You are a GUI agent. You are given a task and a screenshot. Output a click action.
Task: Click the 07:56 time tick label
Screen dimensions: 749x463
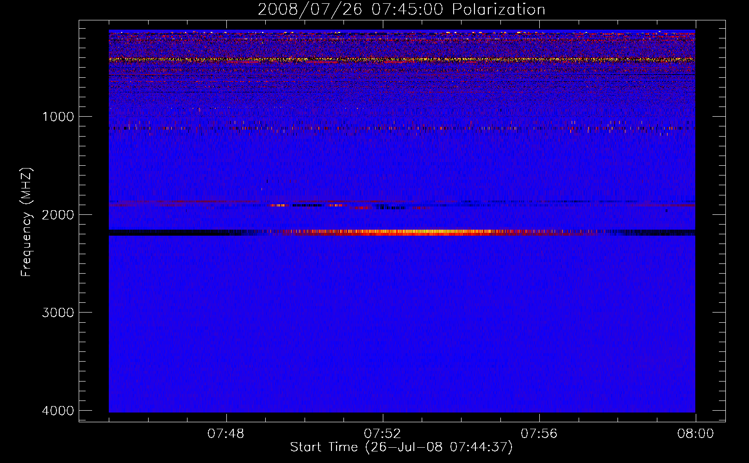click(x=539, y=434)
